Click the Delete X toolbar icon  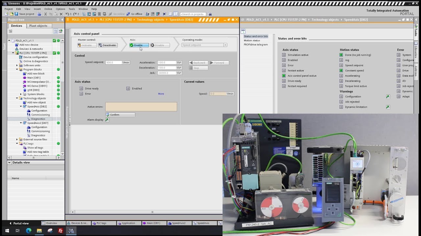61,14
